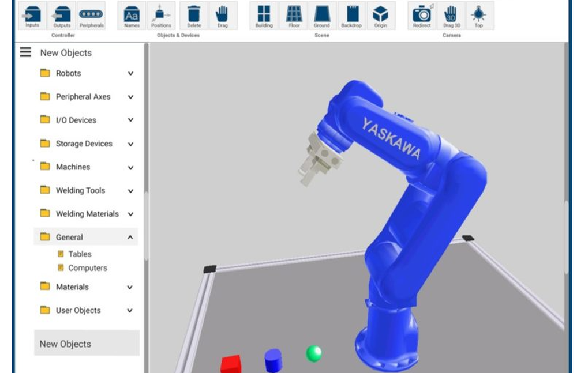
Task: Select the Positions tool
Action: pos(161,16)
